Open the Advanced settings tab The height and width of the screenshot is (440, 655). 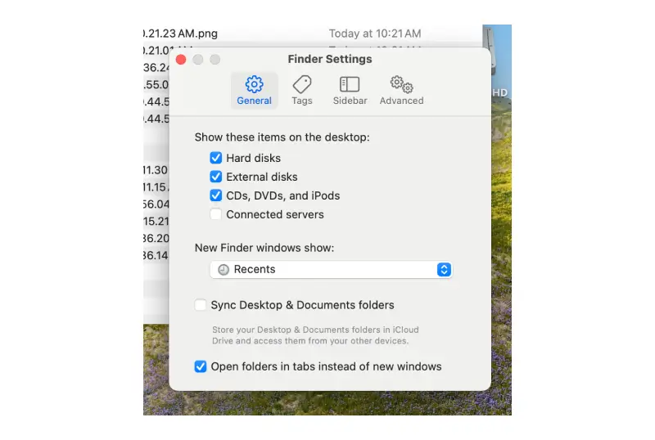401,90
